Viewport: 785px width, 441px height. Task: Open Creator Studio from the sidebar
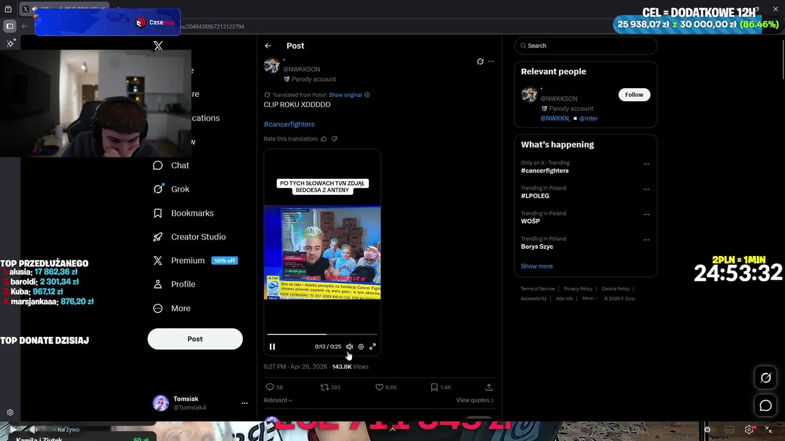point(190,237)
